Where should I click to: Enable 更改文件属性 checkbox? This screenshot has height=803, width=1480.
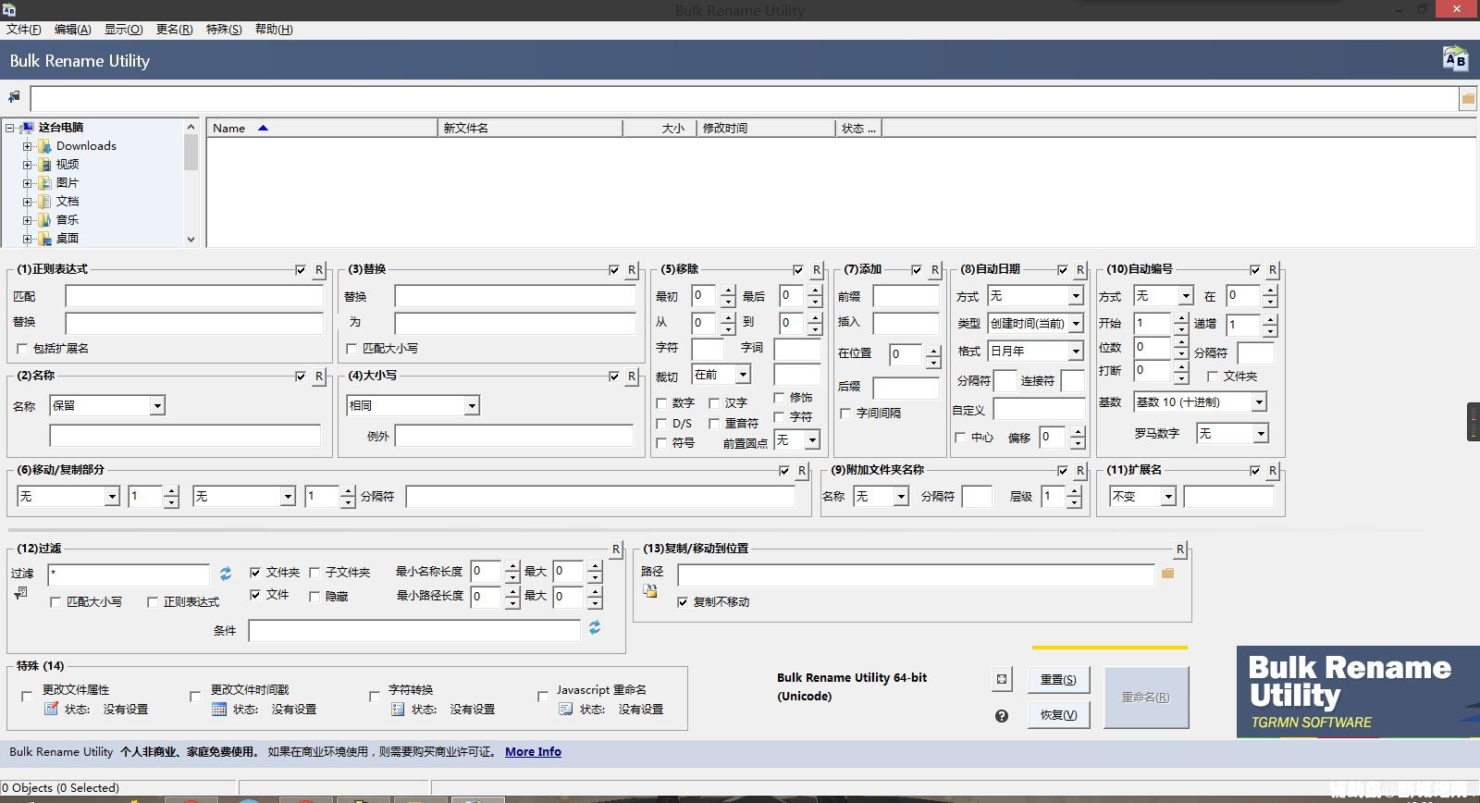click(26, 696)
